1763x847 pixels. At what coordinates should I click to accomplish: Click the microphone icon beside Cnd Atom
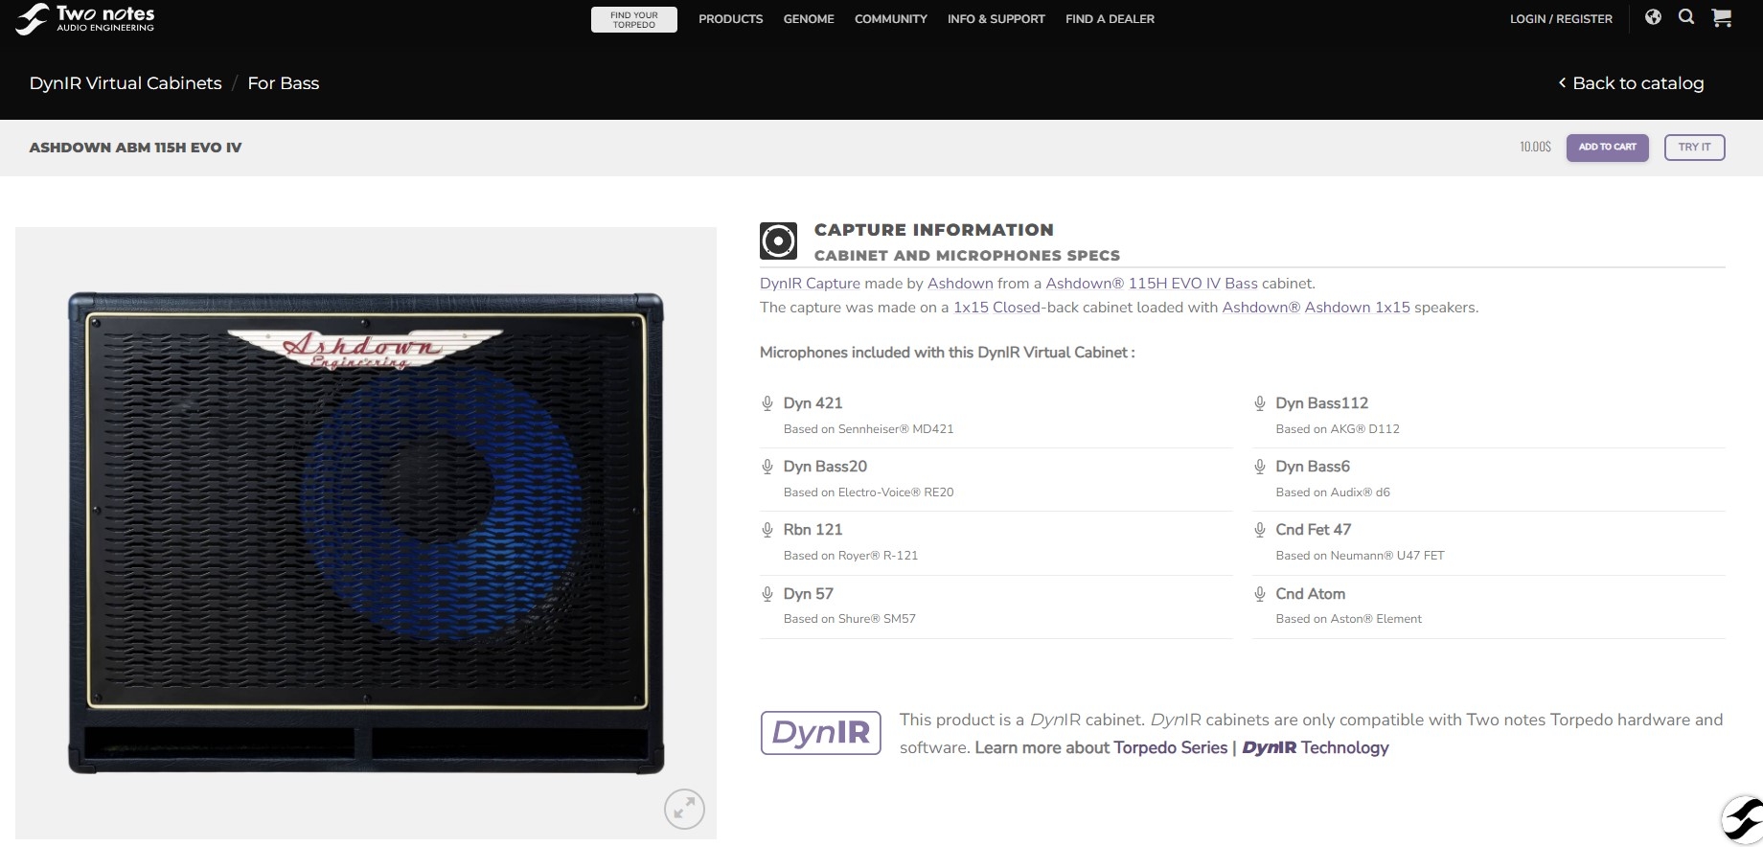(x=1260, y=594)
